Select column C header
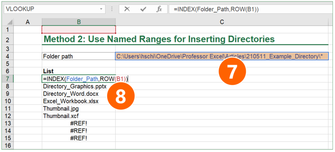Screen dimensions: 335x152 click(222, 22)
